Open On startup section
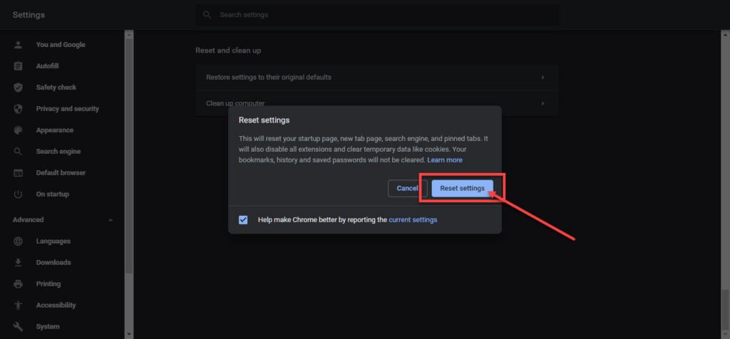The width and height of the screenshot is (730, 339). [53, 194]
